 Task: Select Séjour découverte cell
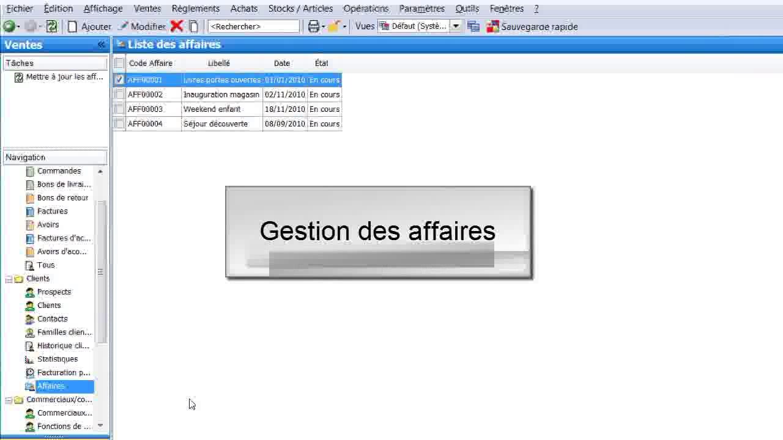pyautogui.click(x=221, y=123)
